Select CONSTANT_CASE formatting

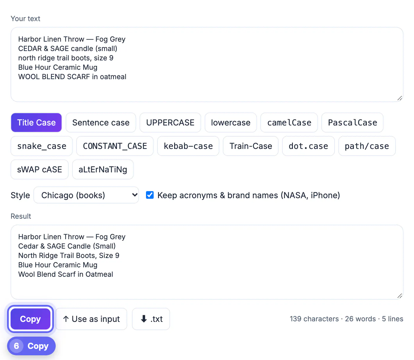coord(115,146)
